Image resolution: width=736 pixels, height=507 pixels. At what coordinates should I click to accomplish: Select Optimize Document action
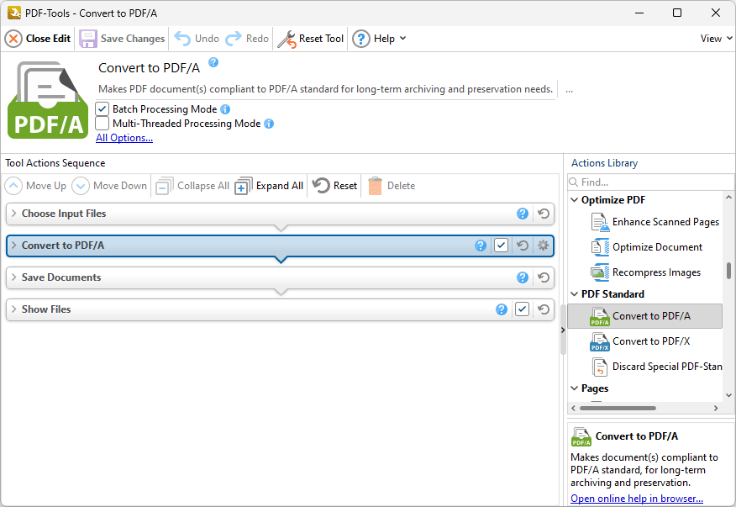[647, 247]
